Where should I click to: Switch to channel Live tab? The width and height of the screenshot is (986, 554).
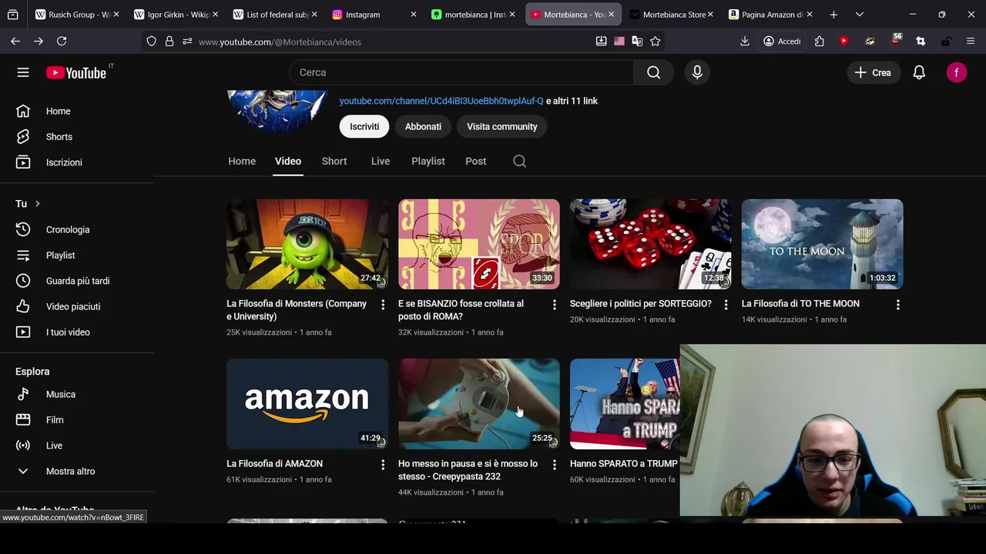pyautogui.click(x=381, y=161)
